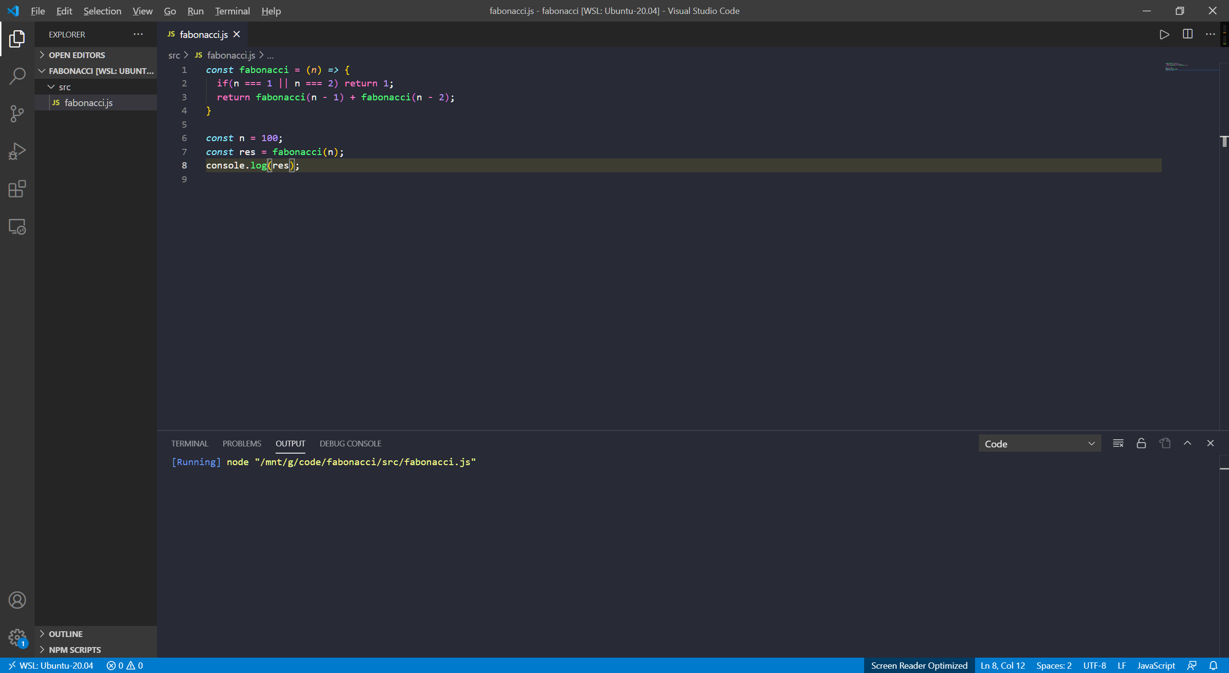Toggle output scroll lock
The height and width of the screenshot is (673, 1229).
[x=1141, y=444]
